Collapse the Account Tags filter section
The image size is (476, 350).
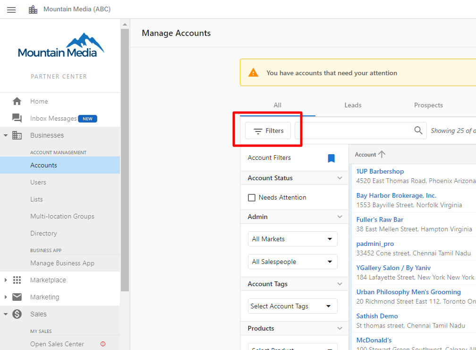click(x=340, y=284)
